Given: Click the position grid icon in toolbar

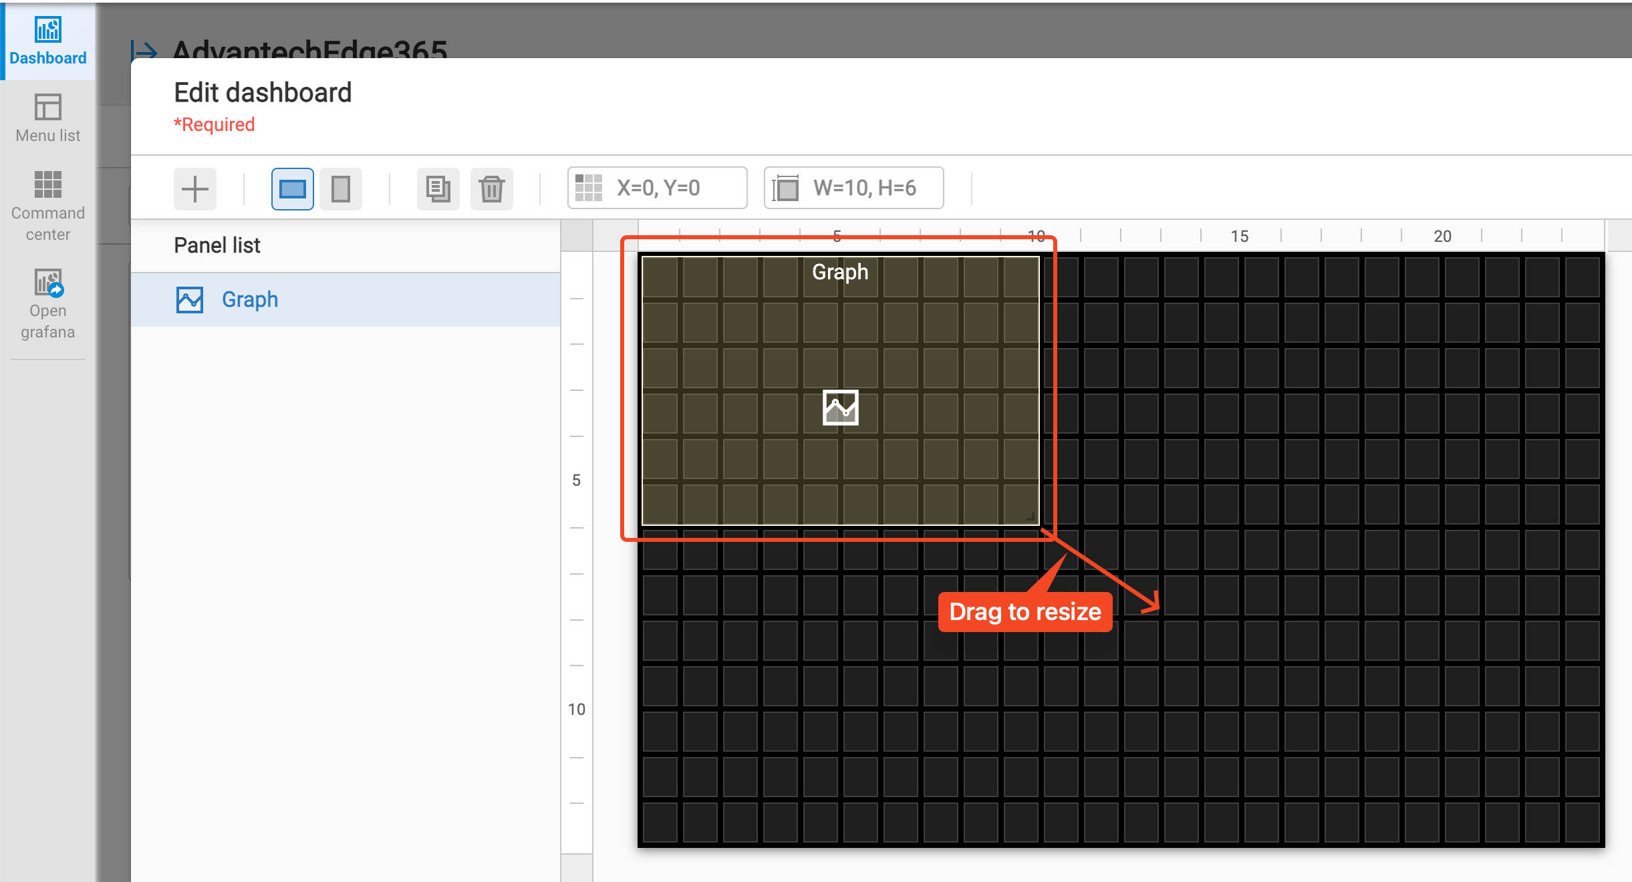Looking at the screenshot, I should point(589,188).
